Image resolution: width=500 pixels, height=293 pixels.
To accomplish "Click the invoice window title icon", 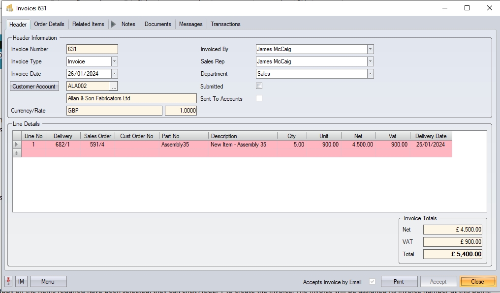I will click(x=9, y=8).
